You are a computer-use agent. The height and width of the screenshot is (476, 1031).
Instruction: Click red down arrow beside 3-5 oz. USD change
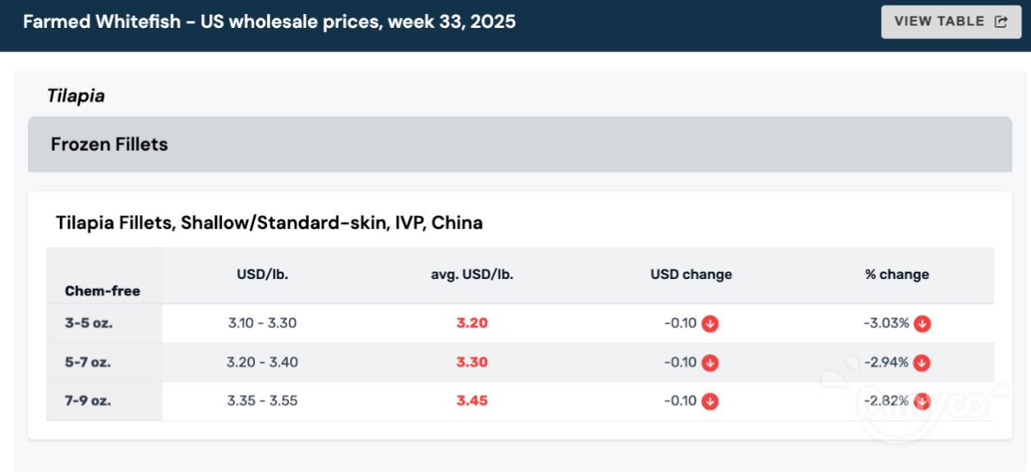[x=711, y=323]
